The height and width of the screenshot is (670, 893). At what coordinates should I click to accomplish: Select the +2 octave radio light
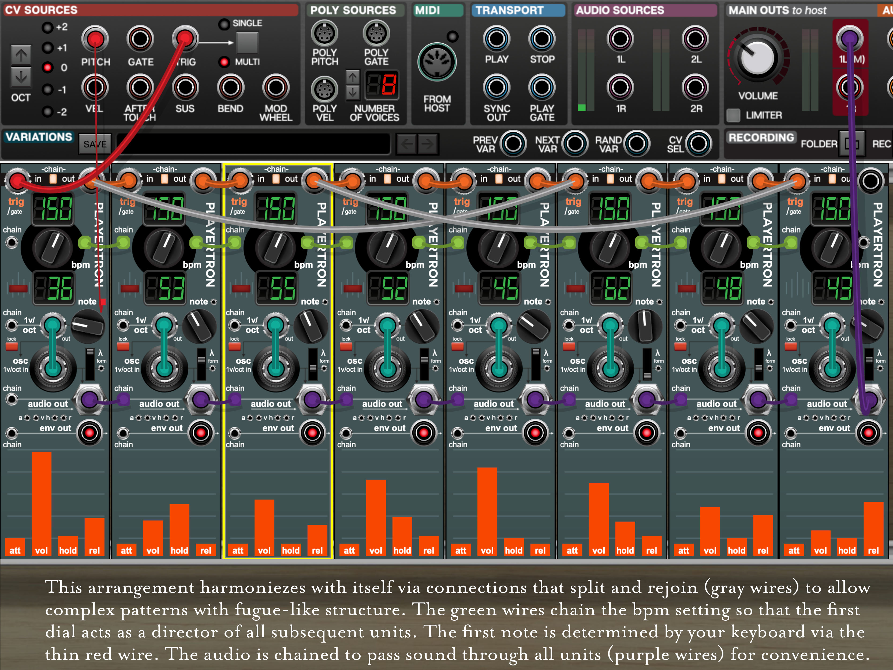click(48, 27)
